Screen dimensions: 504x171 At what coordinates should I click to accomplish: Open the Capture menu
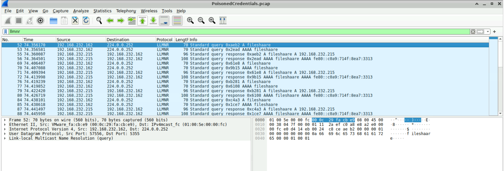pyautogui.click(x=60, y=11)
